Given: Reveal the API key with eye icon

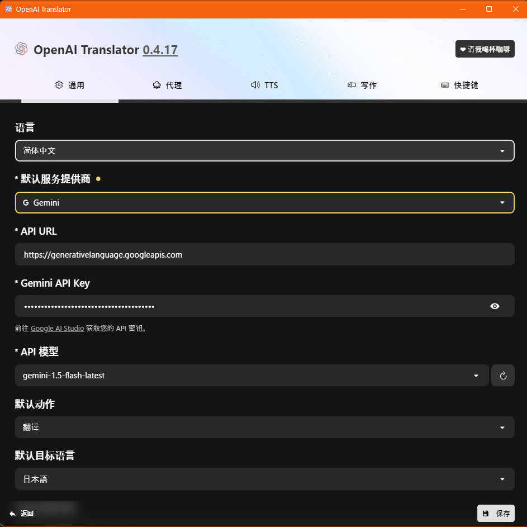Looking at the screenshot, I should tap(495, 306).
